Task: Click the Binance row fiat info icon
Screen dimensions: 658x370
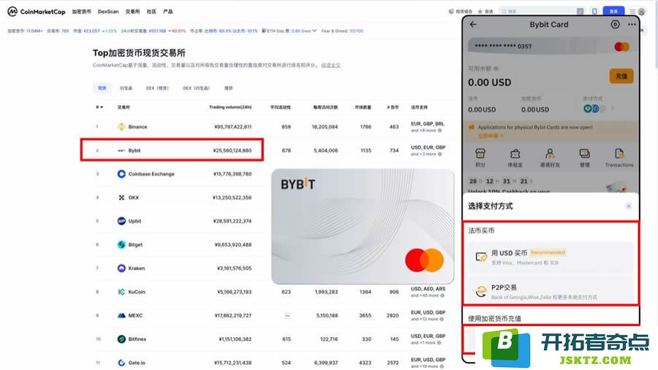Action: pyautogui.click(x=440, y=131)
